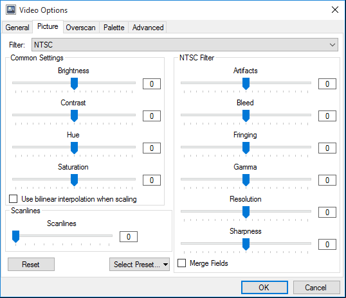The width and height of the screenshot is (346, 298).
Task: Open the Overscan tab
Action: click(81, 28)
